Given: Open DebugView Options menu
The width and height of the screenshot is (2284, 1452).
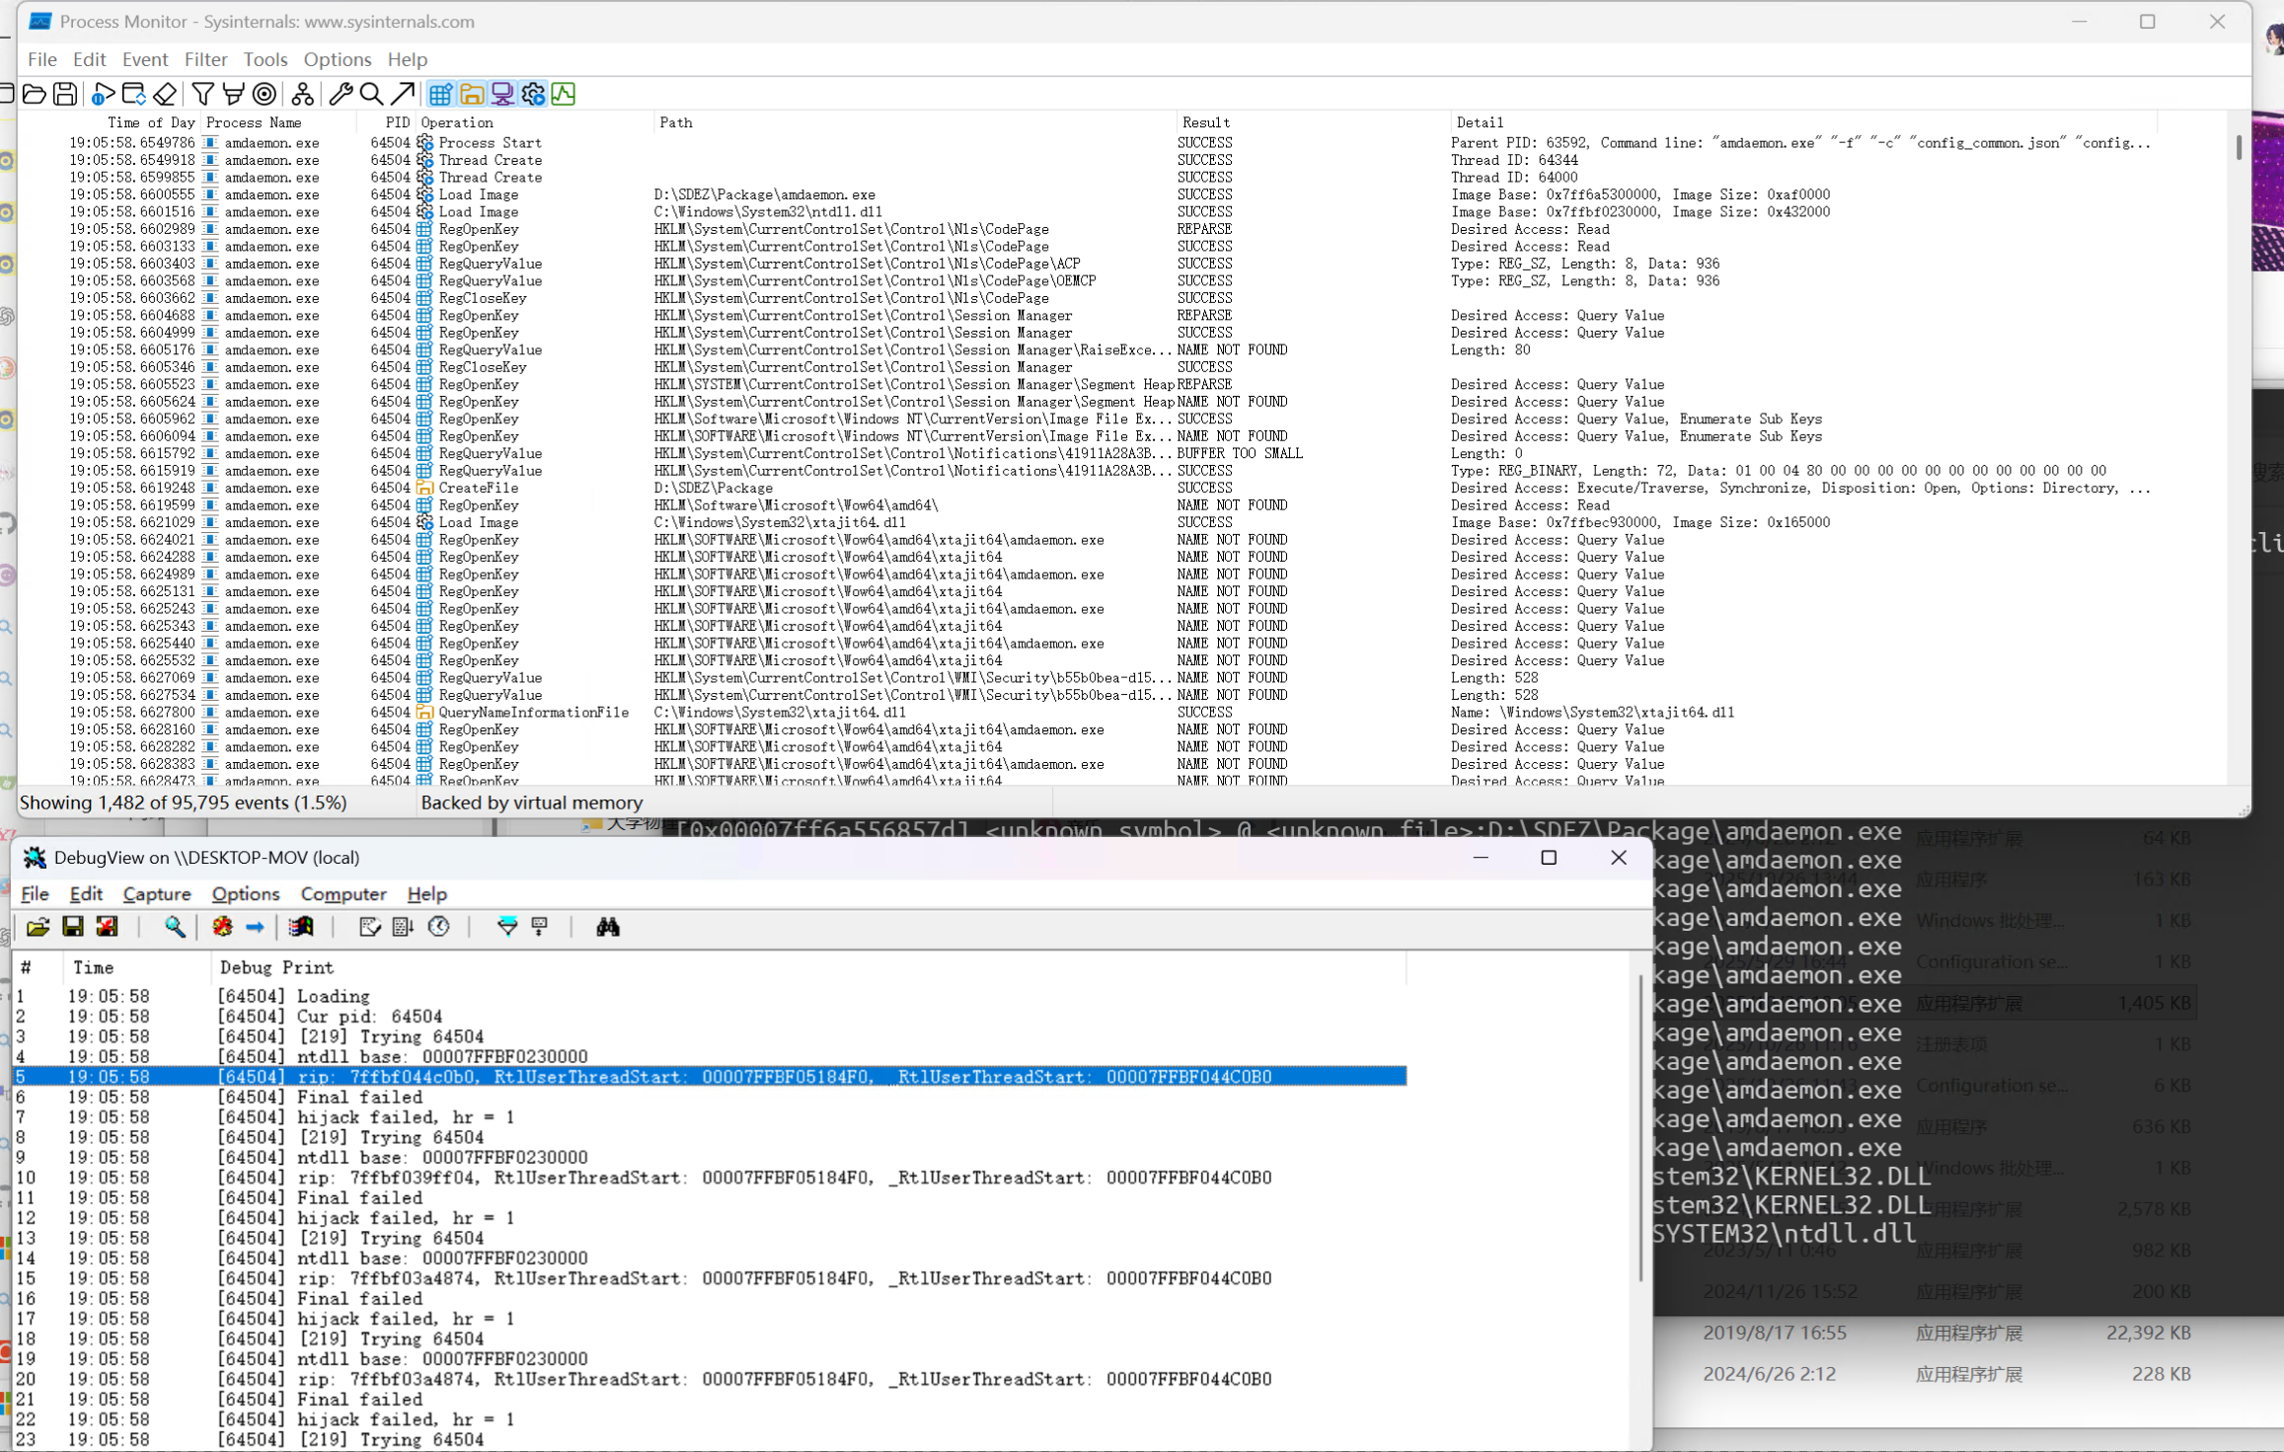Looking at the screenshot, I should [x=246, y=893].
